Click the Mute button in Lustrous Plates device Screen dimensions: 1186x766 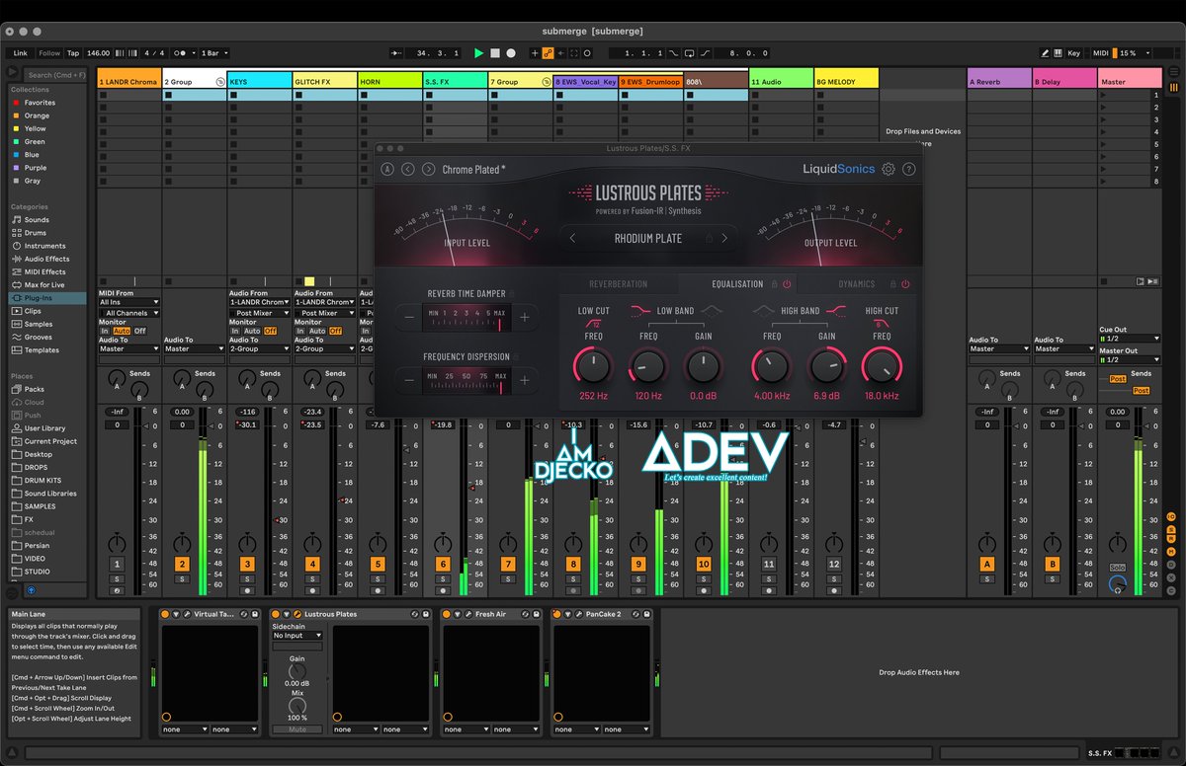pyautogui.click(x=296, y=729)
